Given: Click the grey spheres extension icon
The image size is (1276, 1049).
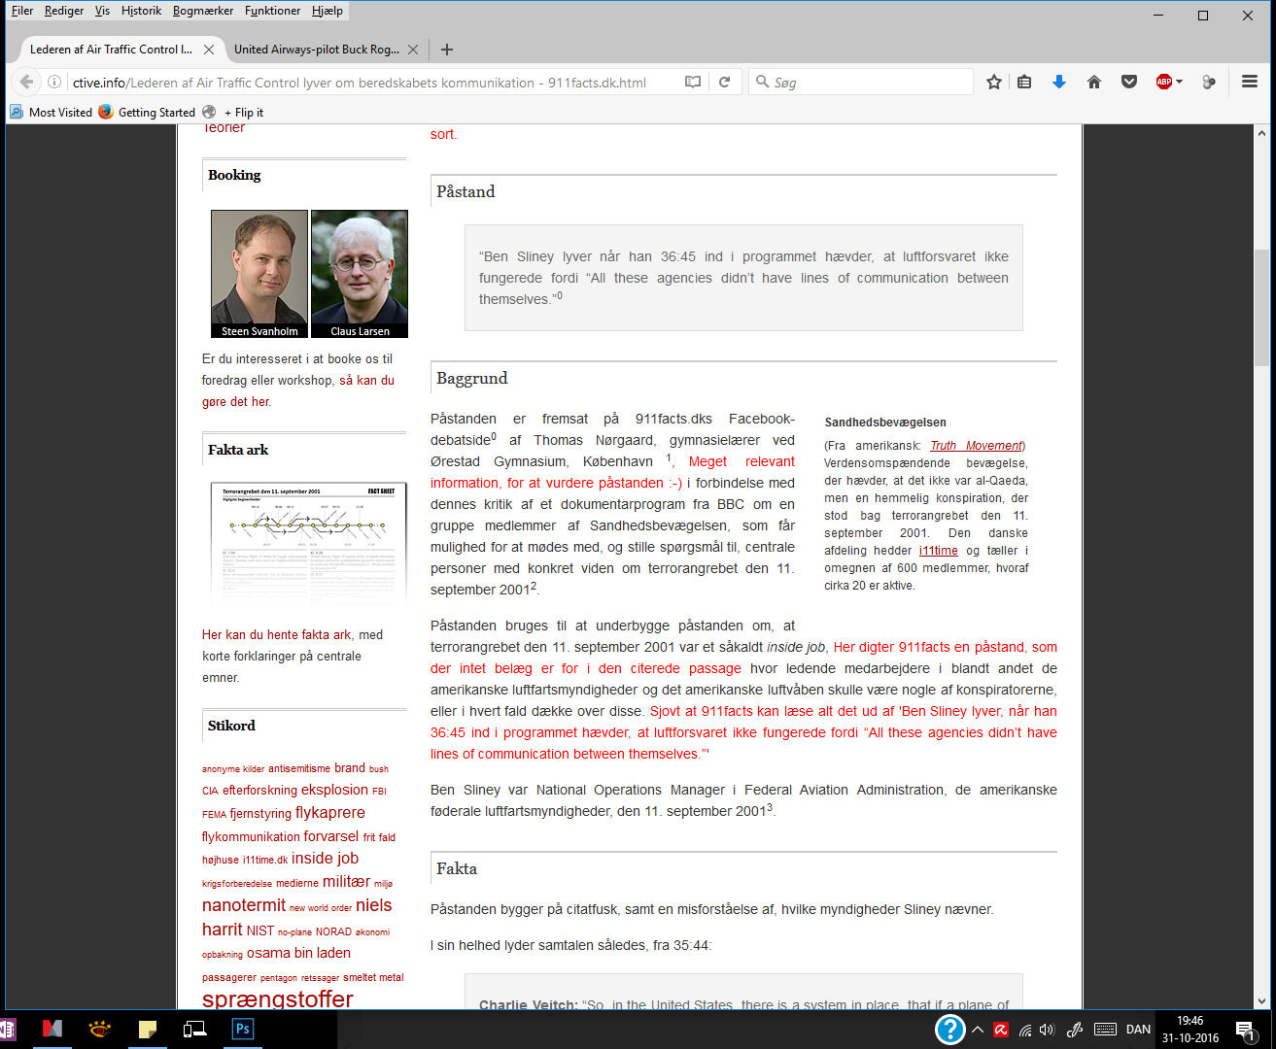Looking at the screenshot, I should coord(1209,83).
